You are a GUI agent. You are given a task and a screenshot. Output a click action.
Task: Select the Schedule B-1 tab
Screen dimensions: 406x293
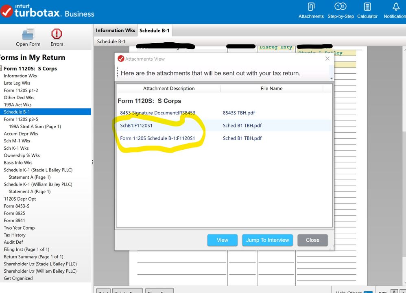(x=154, y=31)
